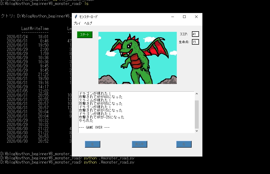270x174 pixels.
Task: Click the last 'python .¥monster_road.py' command in terminal
Action: coord(109,162)
